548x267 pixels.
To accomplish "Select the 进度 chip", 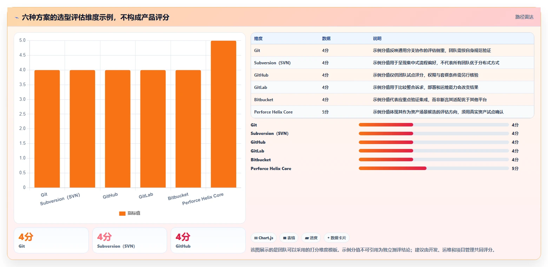I will [x=311, y=238].
